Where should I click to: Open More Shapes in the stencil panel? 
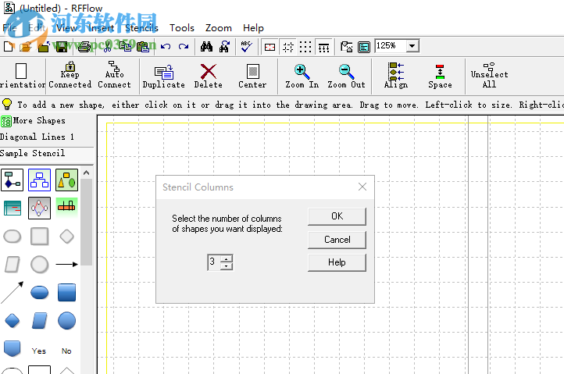pos(33,121)
